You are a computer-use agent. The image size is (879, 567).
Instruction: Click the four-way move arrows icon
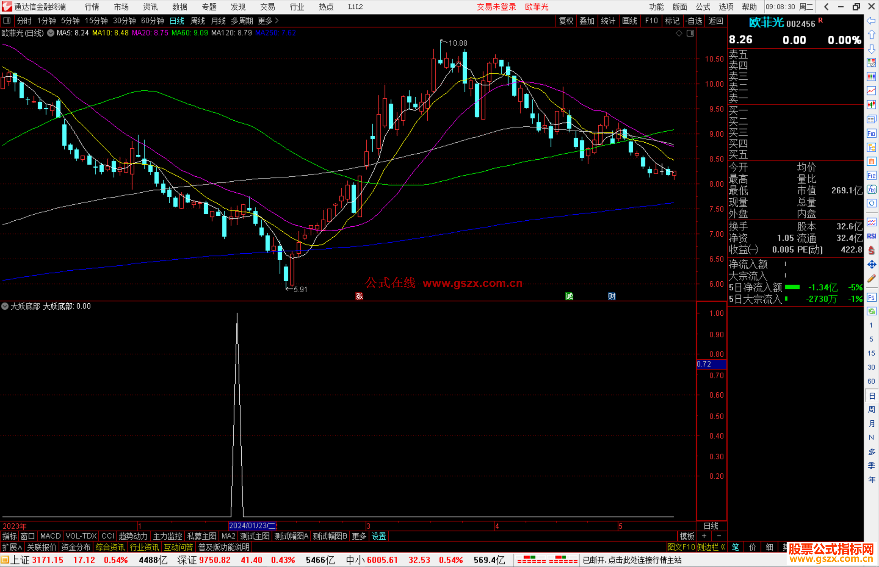[x=871, y=265]
